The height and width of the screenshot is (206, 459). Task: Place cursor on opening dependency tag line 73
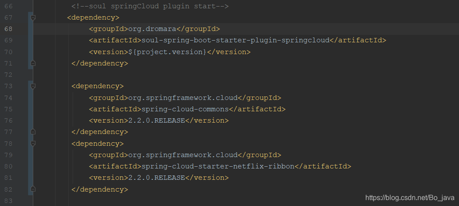98,86
